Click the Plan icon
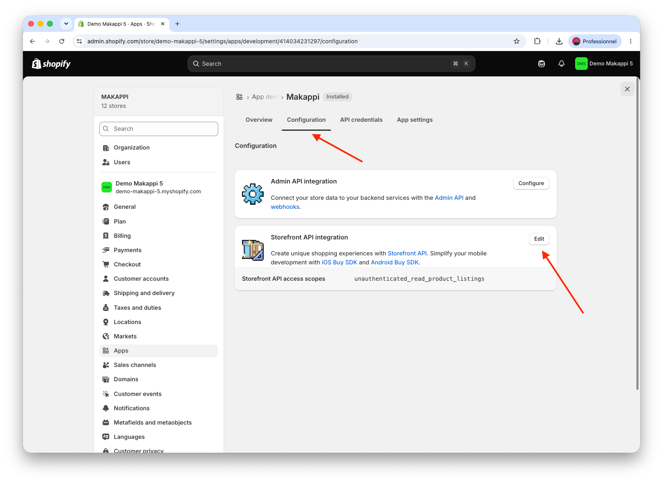Viewport: 663px width, 483px height. (106, 221)
